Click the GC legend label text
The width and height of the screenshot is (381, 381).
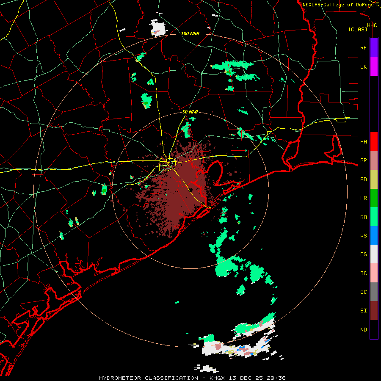tap(363, 292)
